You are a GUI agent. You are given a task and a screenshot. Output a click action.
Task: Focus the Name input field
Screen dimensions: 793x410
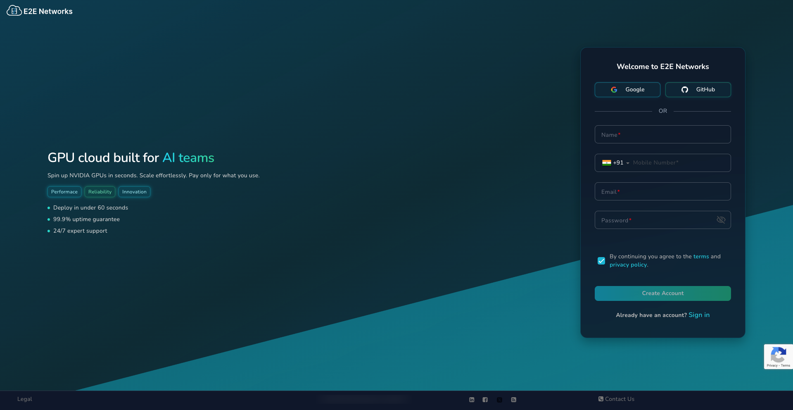tap(663, 134)
